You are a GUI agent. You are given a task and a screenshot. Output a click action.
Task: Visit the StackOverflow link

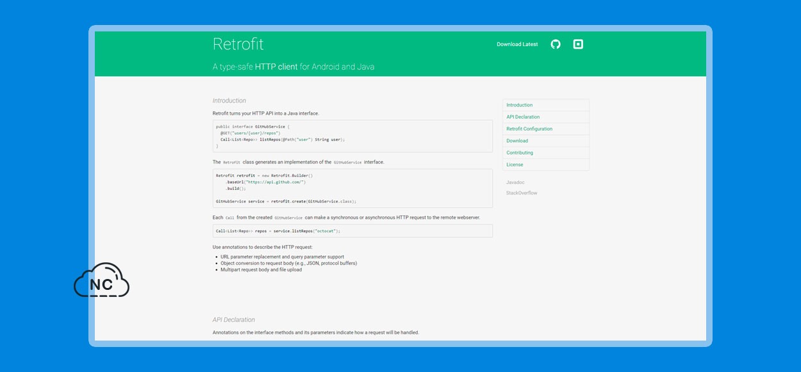pos(522,193)
